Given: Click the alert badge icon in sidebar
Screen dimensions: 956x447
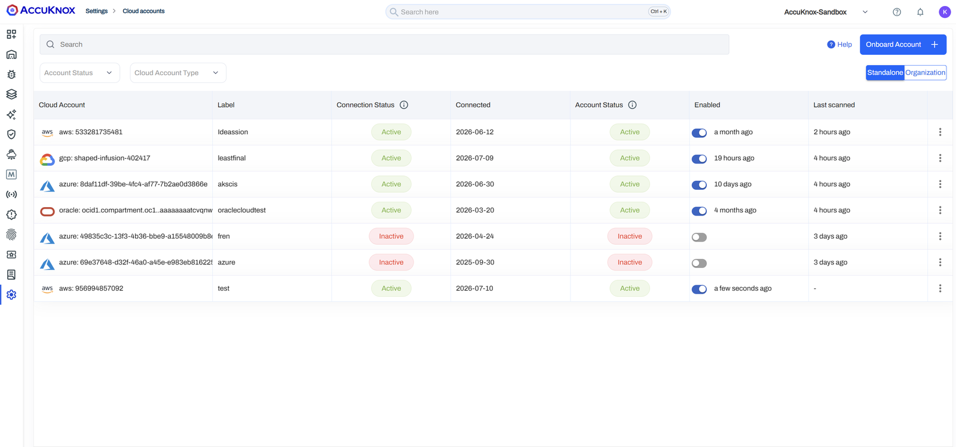Looking at the screenshot, I should tap(11, 214).
